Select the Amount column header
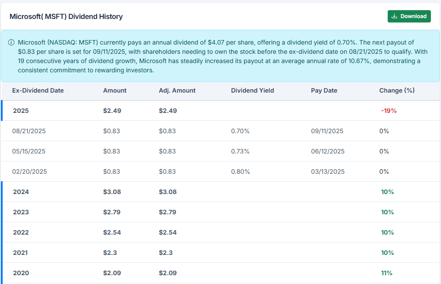Image resolution: width=441 pixels, height=284 pixels. click(x=115, y=91)
